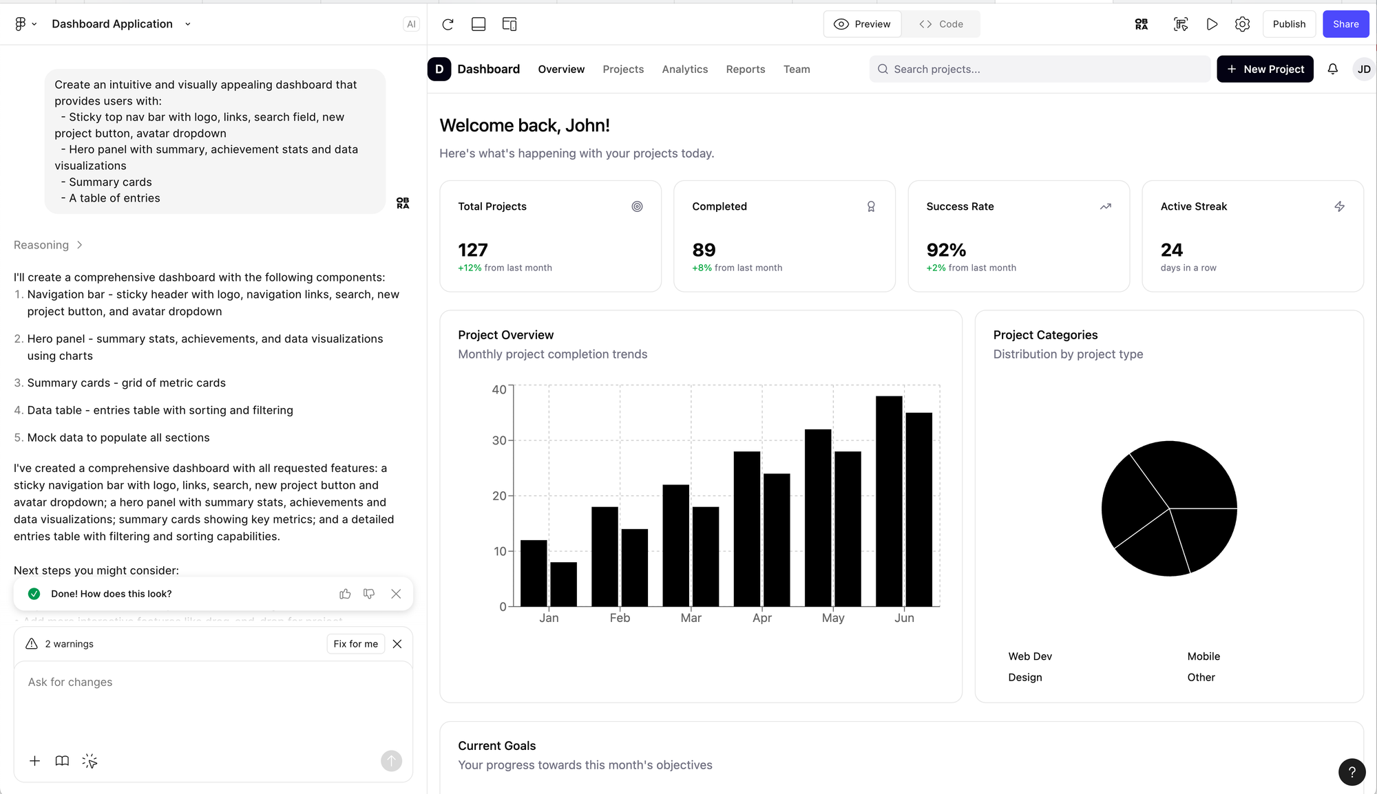Click the refresh preview icon
Image resolution: width=1377 pixels, height=794 pixels.
(x=448, y=24)
